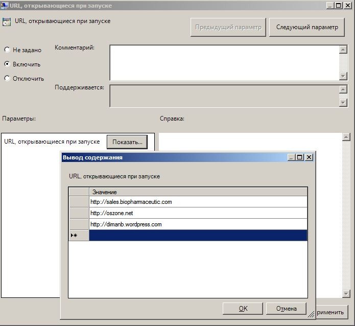Click the "Значение" column header
The image size is (355, 326).
[x=198, y=192]
